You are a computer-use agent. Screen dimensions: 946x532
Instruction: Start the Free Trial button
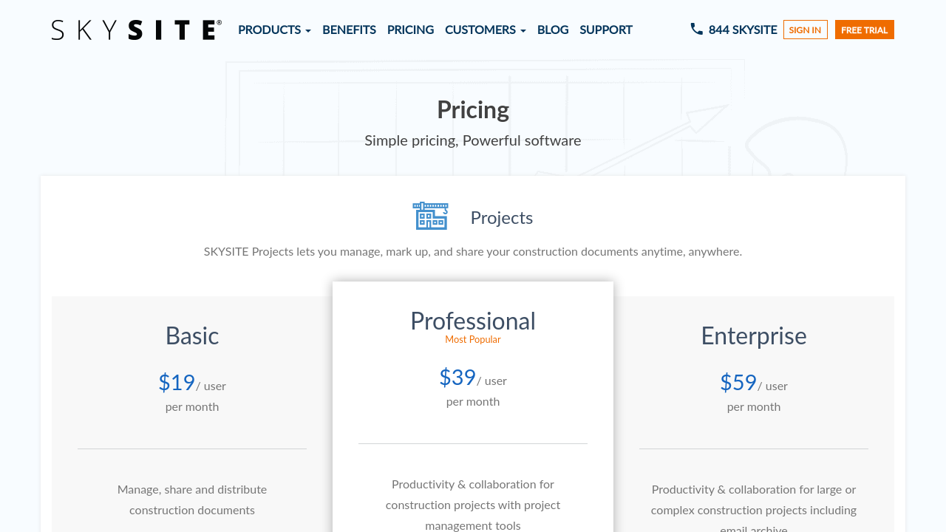coord(865,30)
